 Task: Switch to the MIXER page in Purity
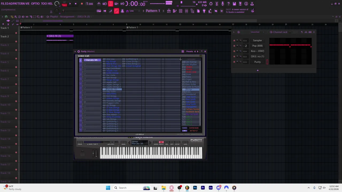[156, 142]
